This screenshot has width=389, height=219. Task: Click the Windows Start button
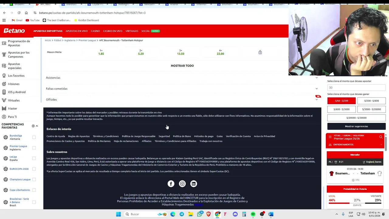point(118,214)
